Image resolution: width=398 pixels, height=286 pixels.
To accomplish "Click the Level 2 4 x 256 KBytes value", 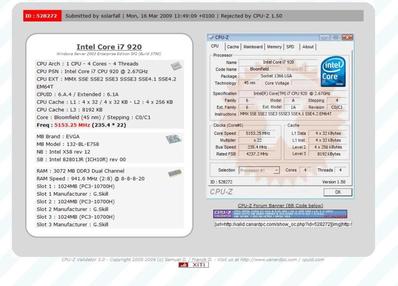I will point(328,147).
